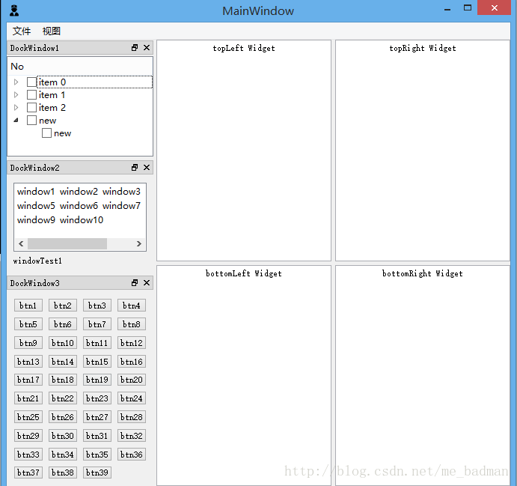Viewport: 517px width, 486px height.
Task: Click the btn14 button
Action: point(63,362)
